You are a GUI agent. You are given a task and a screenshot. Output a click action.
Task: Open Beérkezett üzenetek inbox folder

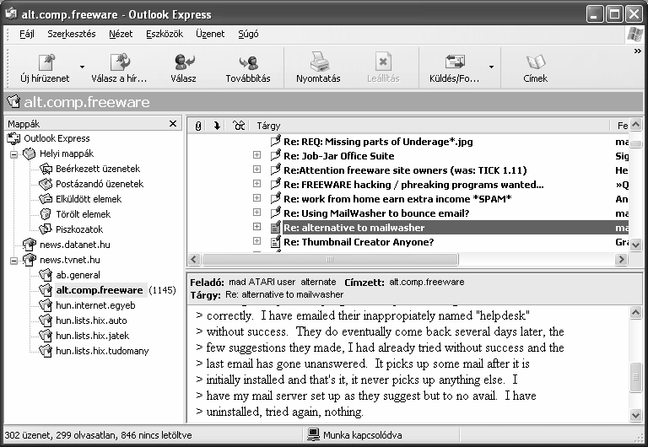click(98, 169)
